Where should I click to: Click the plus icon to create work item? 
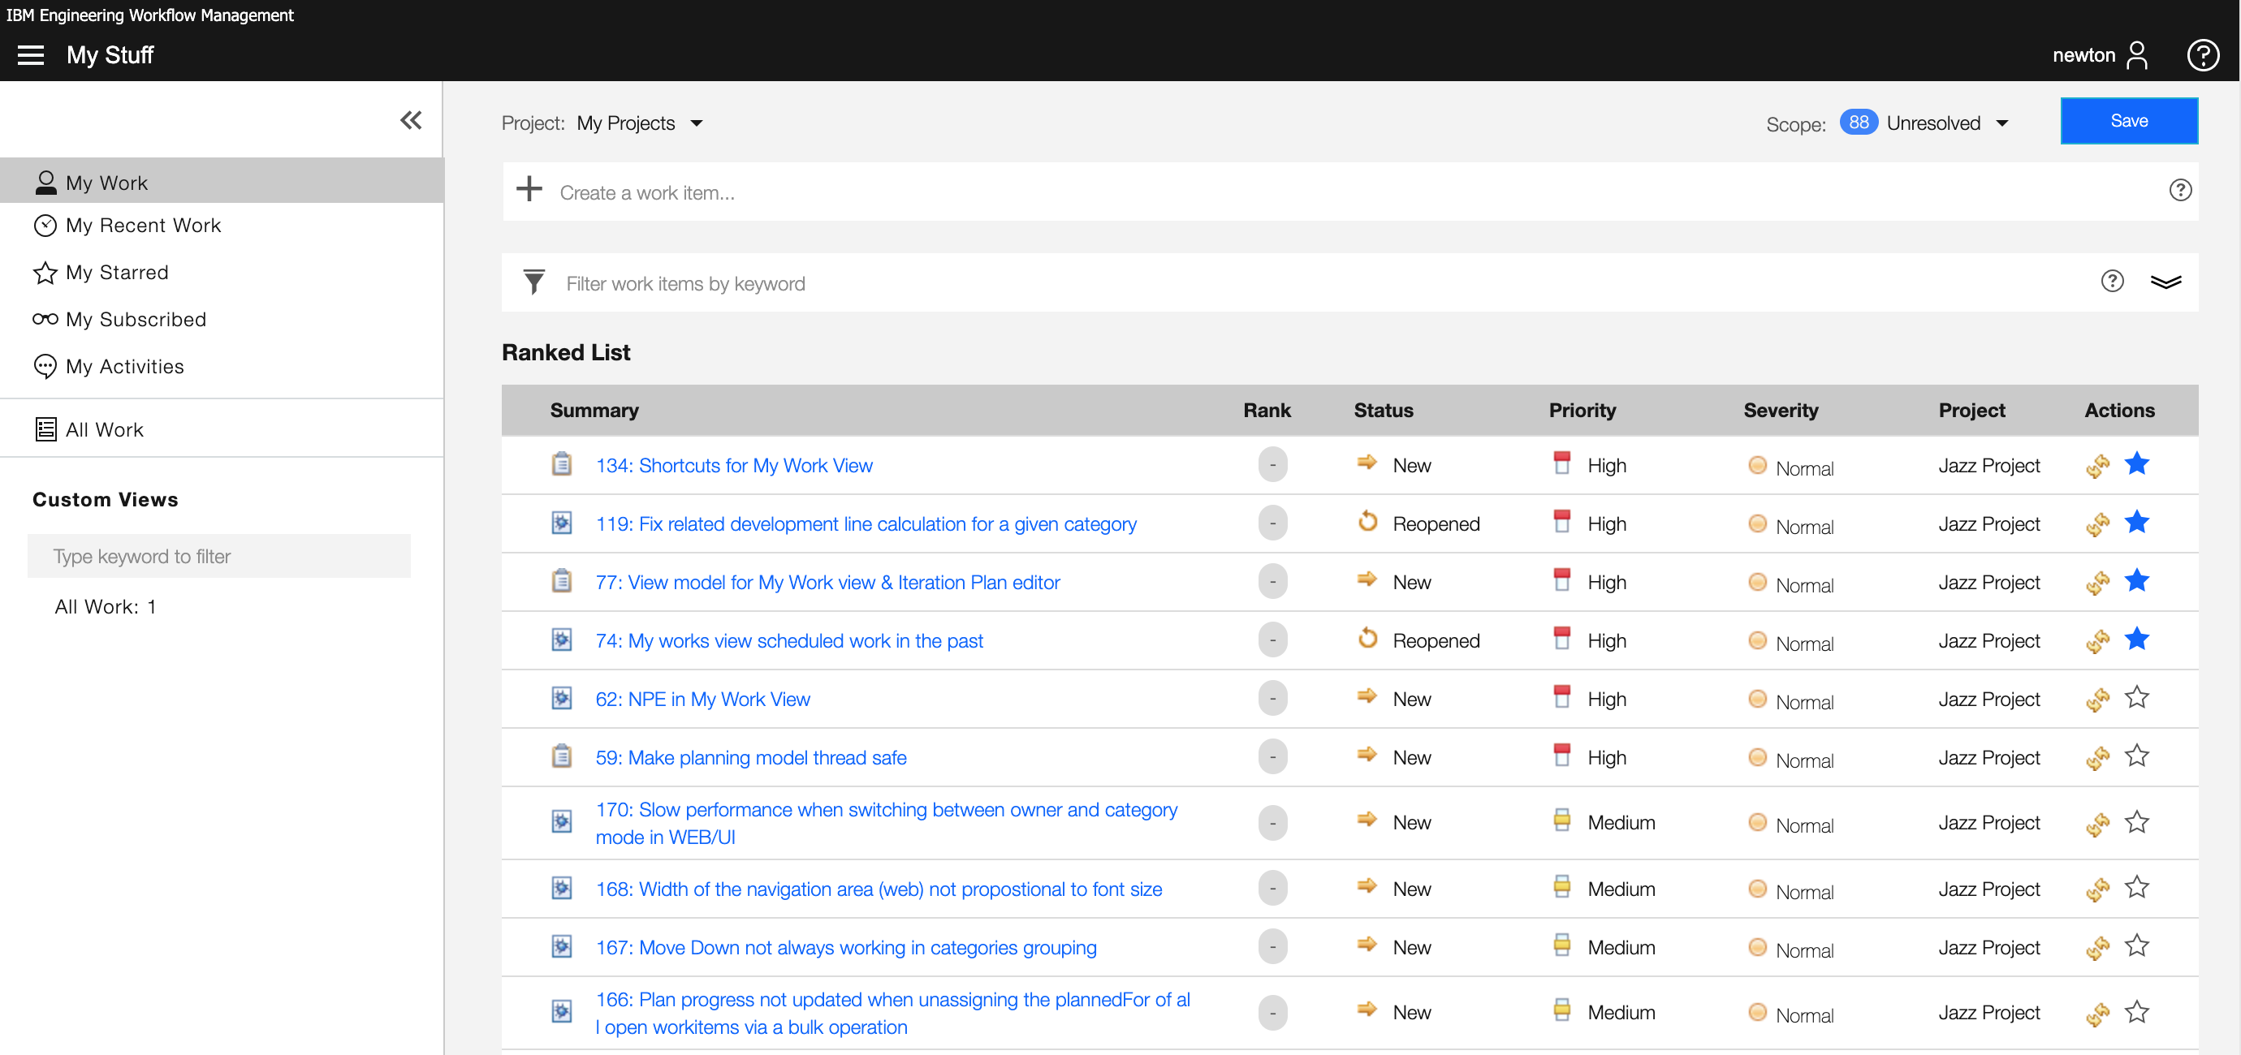click(x=529, y=190)
